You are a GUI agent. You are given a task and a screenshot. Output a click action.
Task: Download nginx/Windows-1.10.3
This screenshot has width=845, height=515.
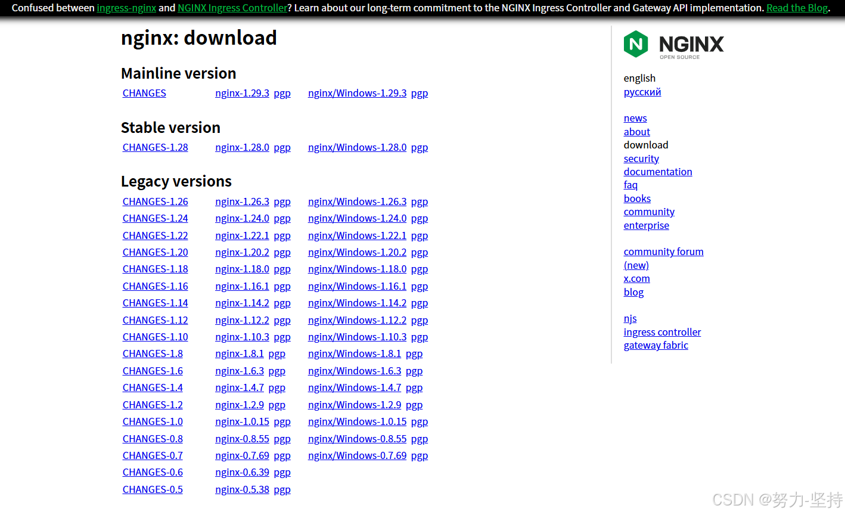click(357, 337)
